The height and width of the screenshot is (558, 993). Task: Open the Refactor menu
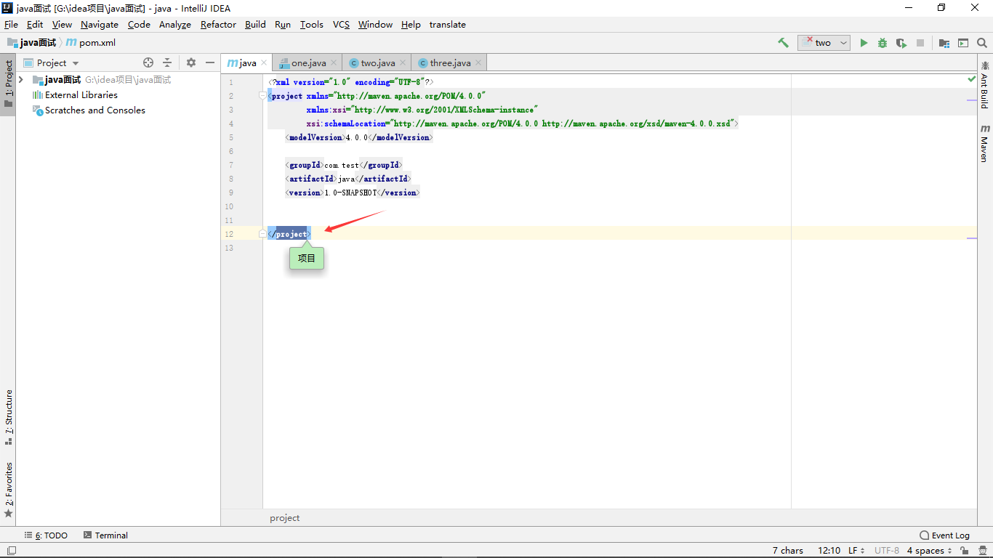click(x=218, y=24)
